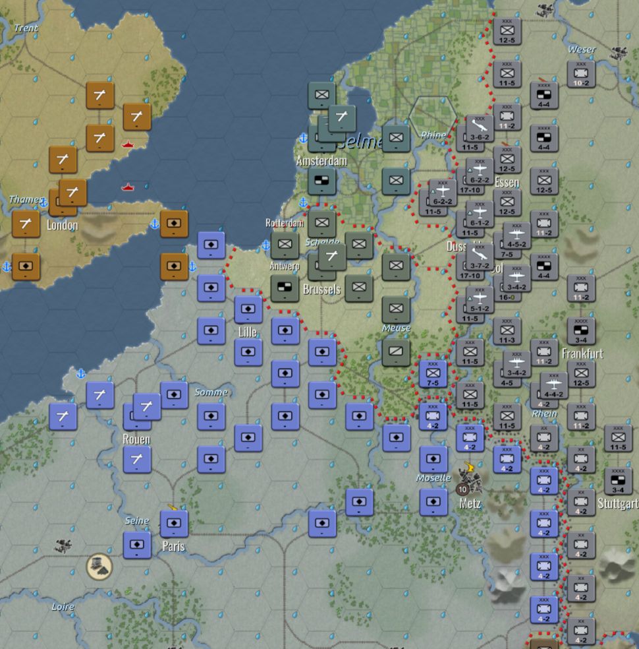Select the 10-2 unit below Weser
This screenshot has height=649, width=639.
point(581,75)
